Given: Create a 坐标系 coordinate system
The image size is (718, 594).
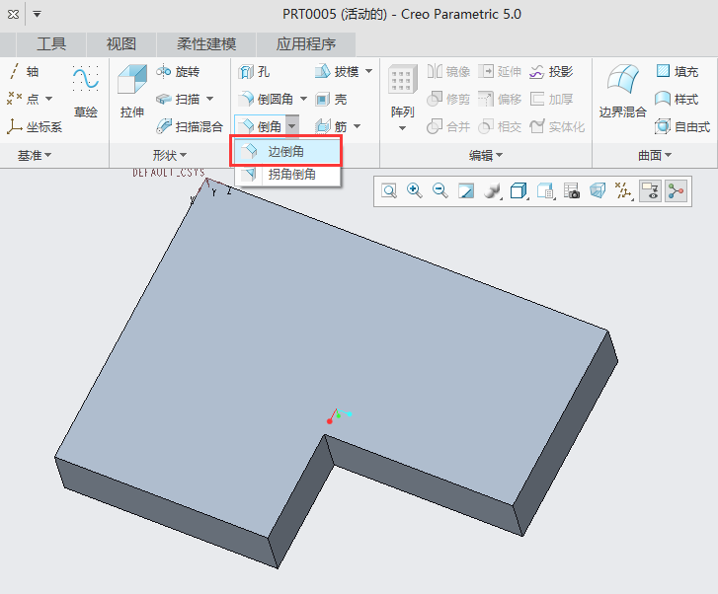Looking at the screenshot, I should pos(35,126).
